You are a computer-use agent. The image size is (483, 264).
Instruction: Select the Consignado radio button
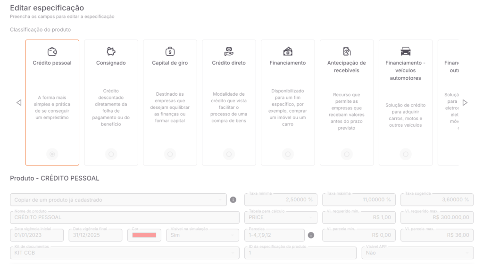pyautogui.click(x=111, y=154)
